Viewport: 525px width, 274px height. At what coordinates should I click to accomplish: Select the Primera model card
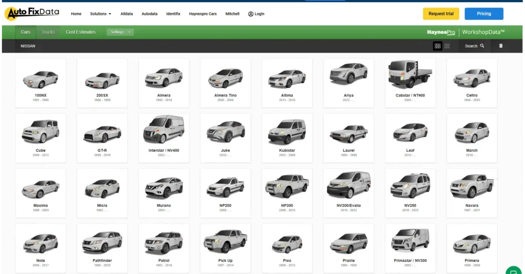(x=472, y=248)
